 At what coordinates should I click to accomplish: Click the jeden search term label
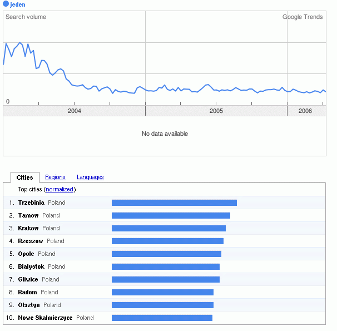click(18, 4)
